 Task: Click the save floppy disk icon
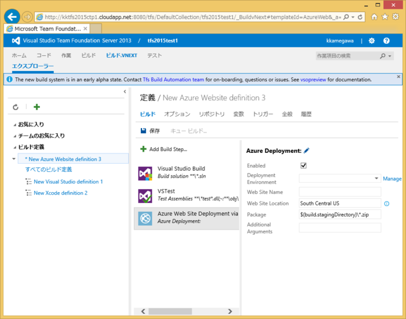pos(143,131)
